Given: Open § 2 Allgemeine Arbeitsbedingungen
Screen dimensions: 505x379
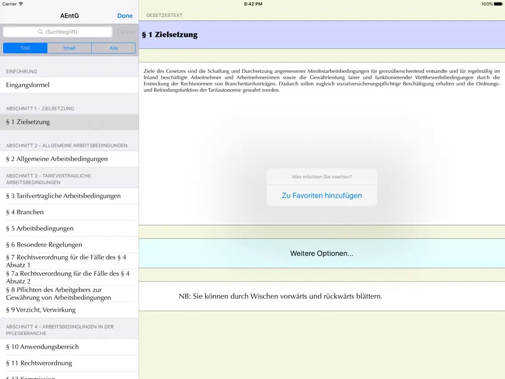Looking at the screenshot, I should click(x=69, y=159).
